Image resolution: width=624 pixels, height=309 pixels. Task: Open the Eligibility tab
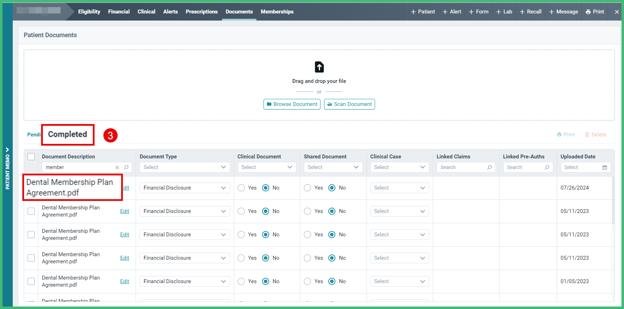[89, 12]
